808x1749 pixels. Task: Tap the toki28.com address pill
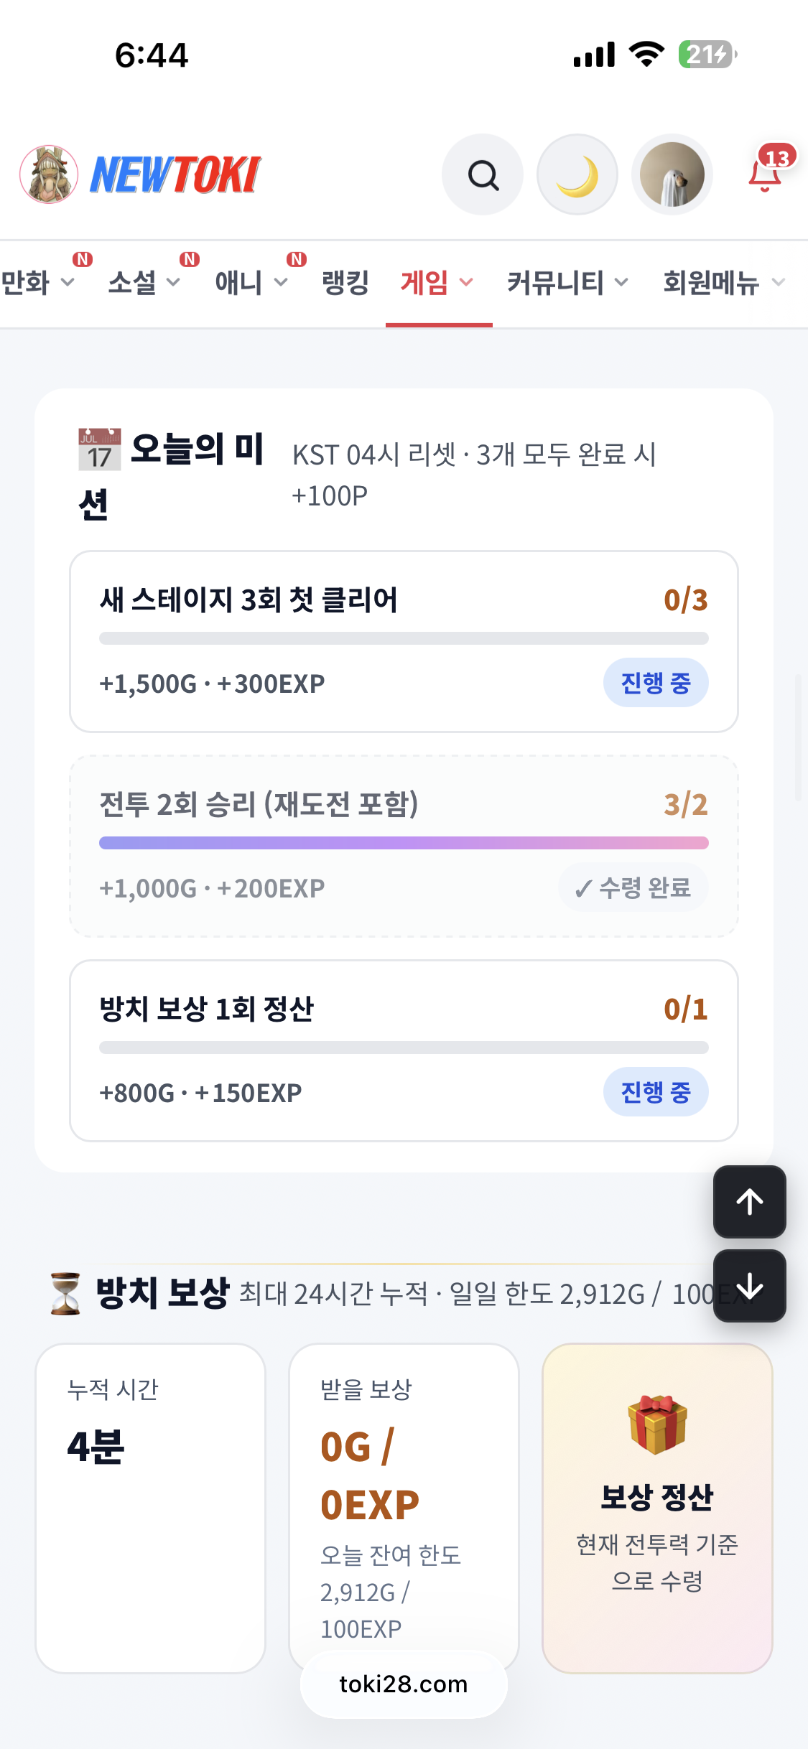coord(404,1684)
